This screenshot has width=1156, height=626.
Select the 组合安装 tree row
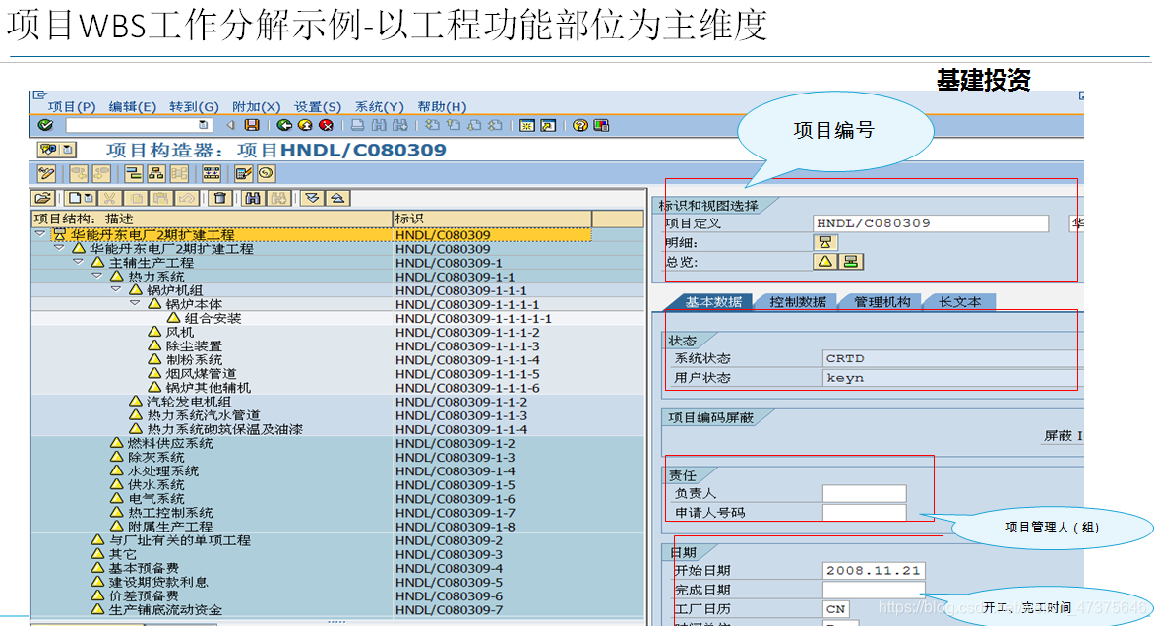[x=336, y=318]
